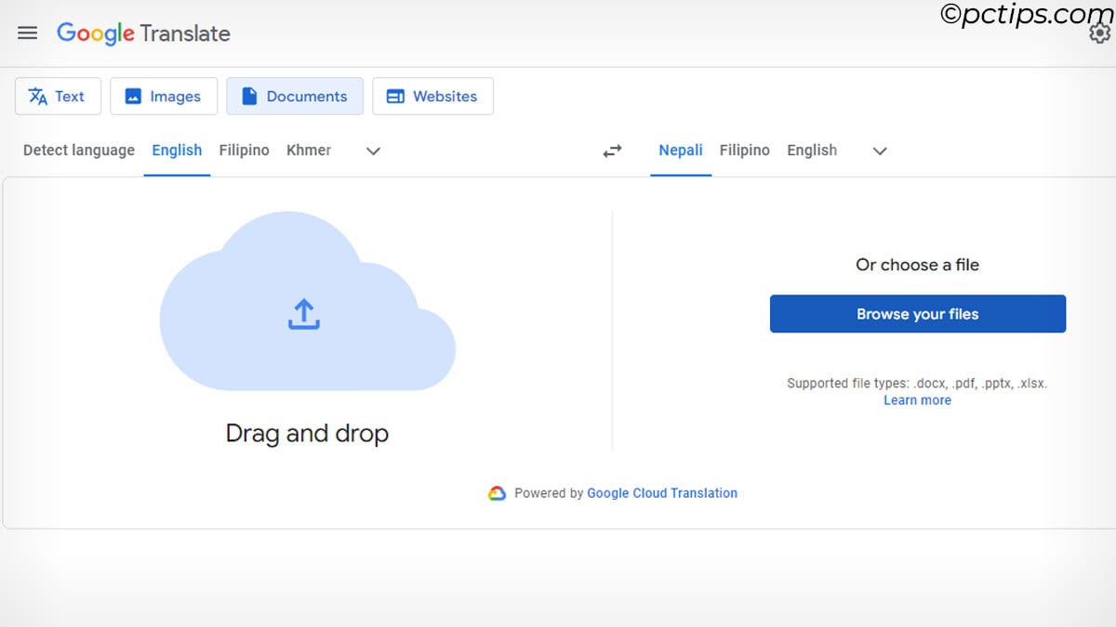1116x627 pixels.
Task: Open the Websites translation tab
Action: [x=432, y=97]
